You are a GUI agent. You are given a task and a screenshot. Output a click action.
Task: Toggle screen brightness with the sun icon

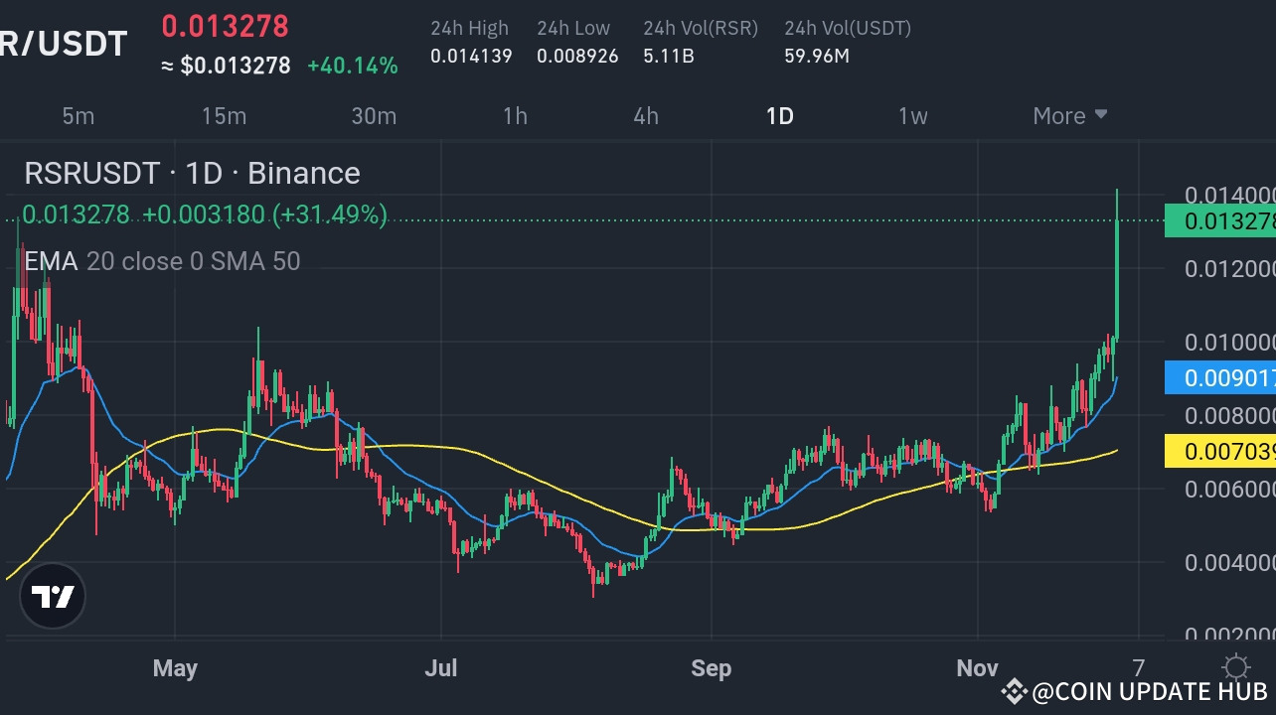click(x=1236, y=667)
